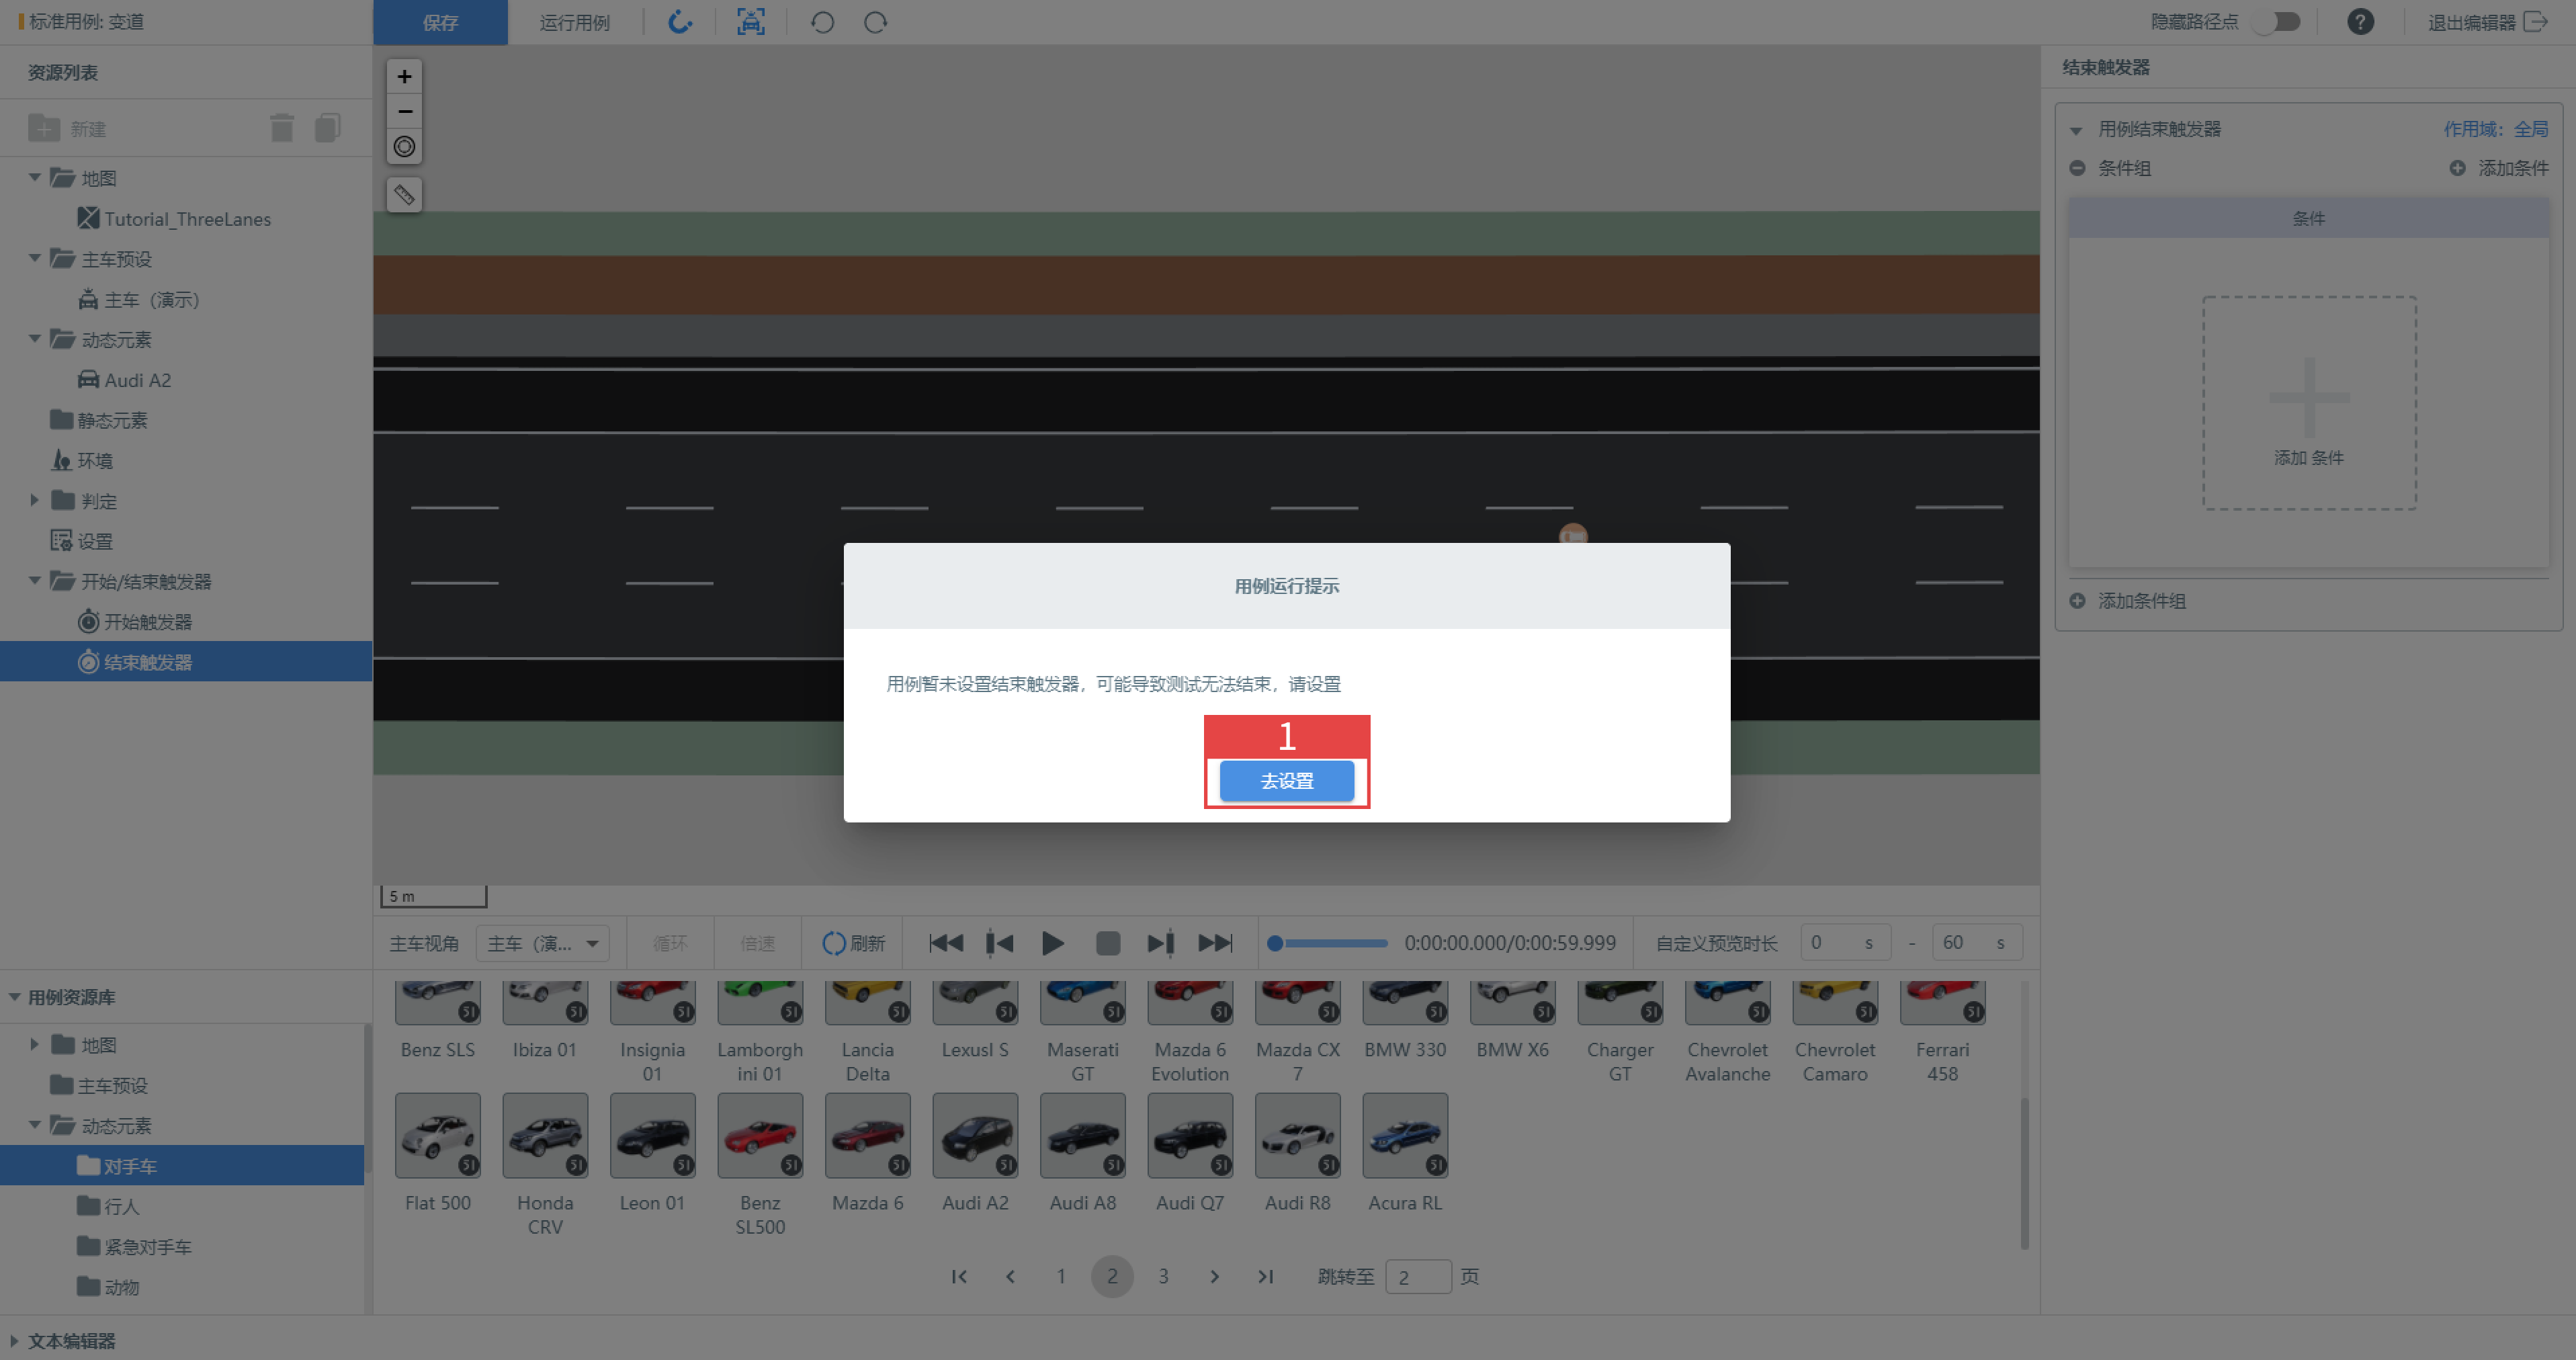Zoom in on the map view
2576x1360 pixels.
(x=404, y=76)
